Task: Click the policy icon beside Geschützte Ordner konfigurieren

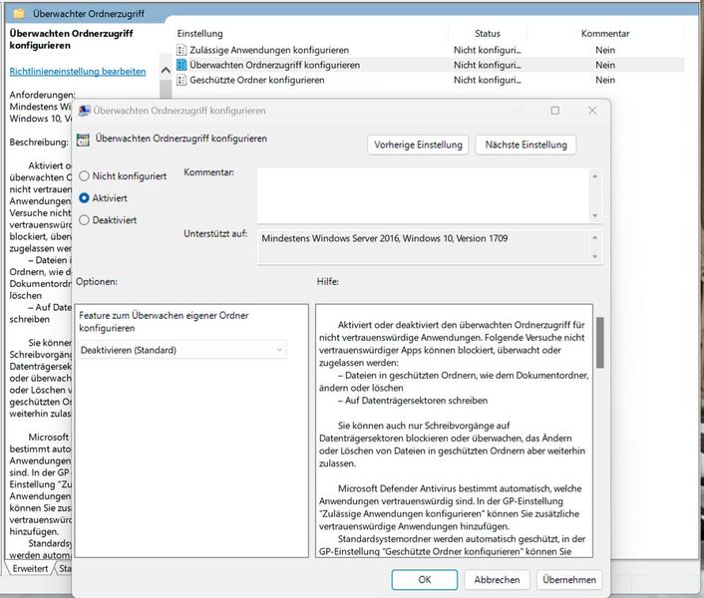Action: pyautogui.click(x=181, y=80)
